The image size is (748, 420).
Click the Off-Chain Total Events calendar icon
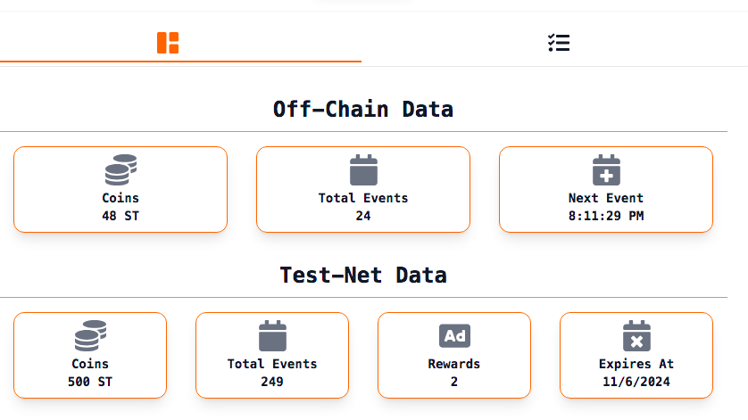363,169
